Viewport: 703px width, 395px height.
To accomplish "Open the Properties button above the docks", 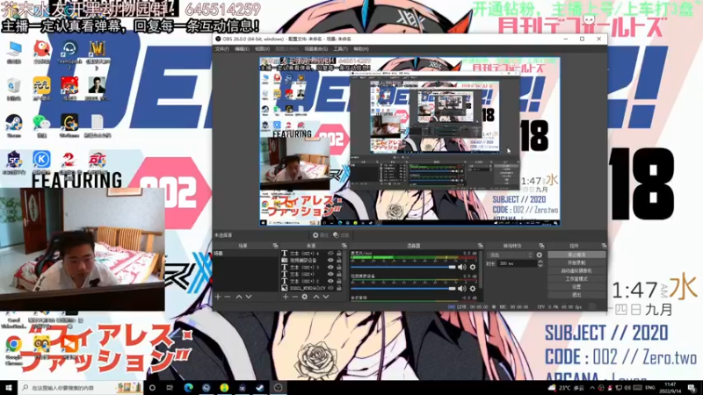I will tap(321, 235).
